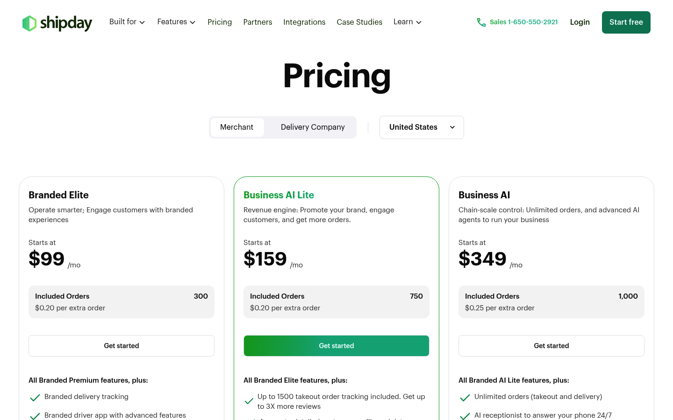Open the United States country dropdown
The height and width of the screenshot is (420, 673).
tap(422, 127)
